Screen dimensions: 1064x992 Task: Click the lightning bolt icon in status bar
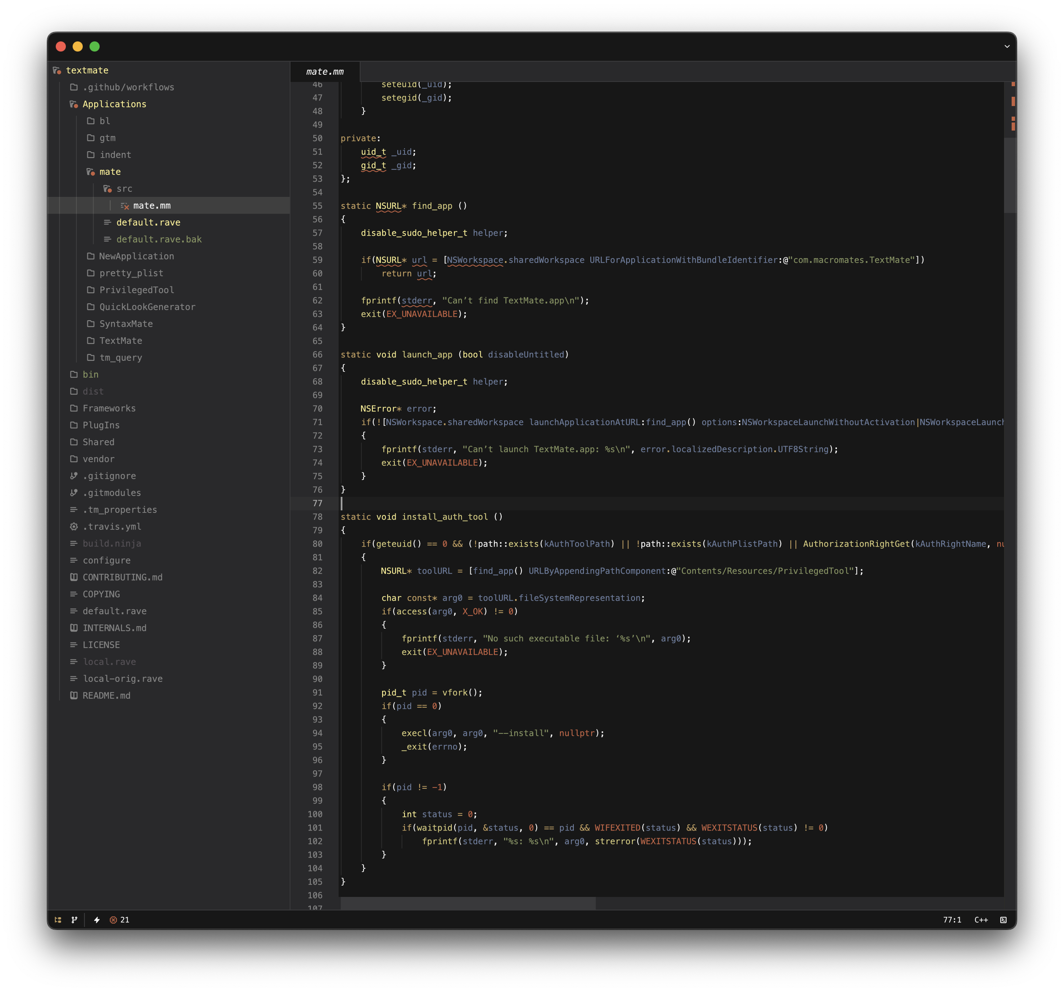(97, 920)
